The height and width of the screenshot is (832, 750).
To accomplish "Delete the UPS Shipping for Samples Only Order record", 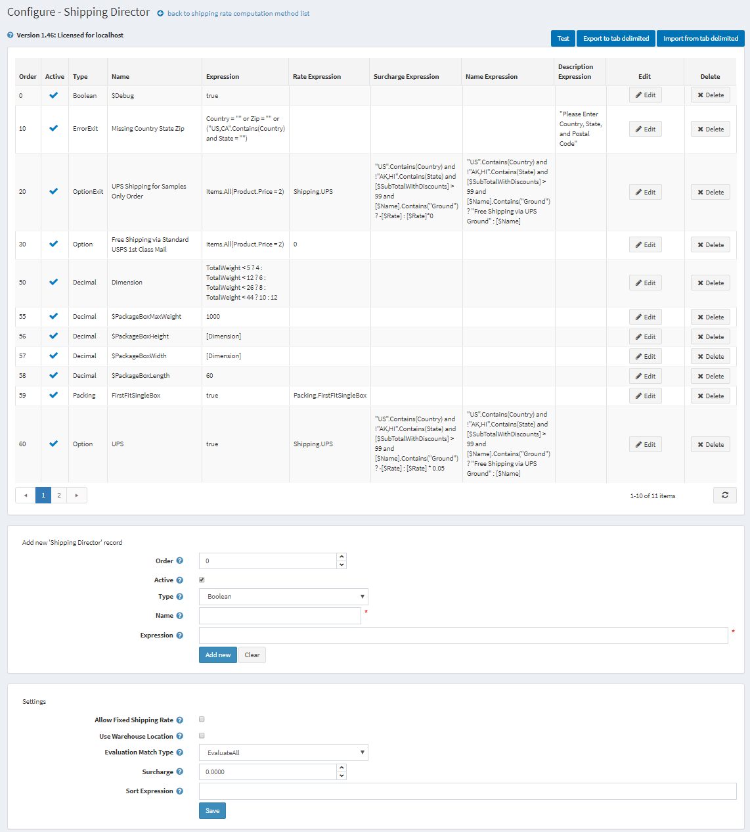I will pyautogui.click(x=711, y=193).
